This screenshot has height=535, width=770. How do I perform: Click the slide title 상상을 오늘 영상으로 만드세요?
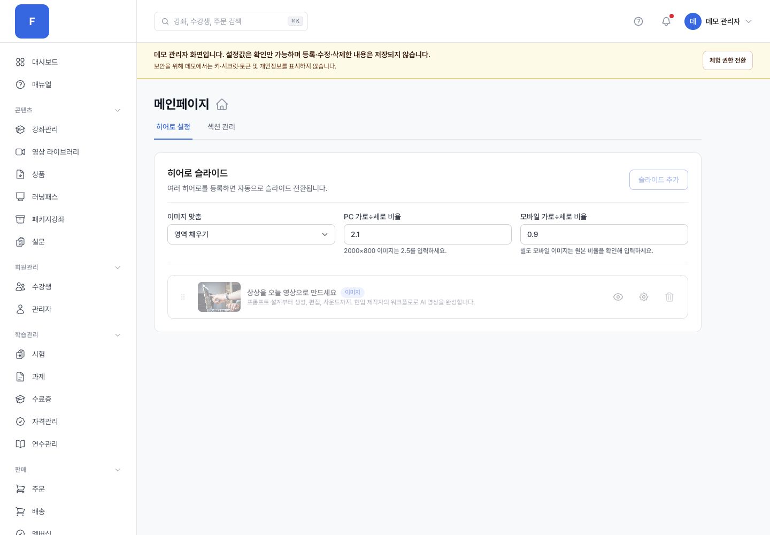click(x=291, y=293)
